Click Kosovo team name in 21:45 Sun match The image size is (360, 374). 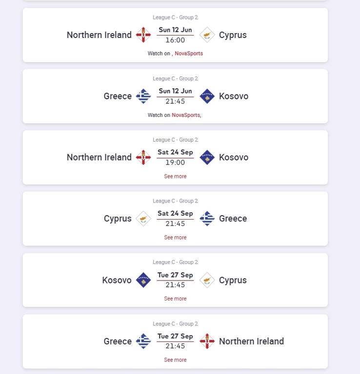[234, 96]
